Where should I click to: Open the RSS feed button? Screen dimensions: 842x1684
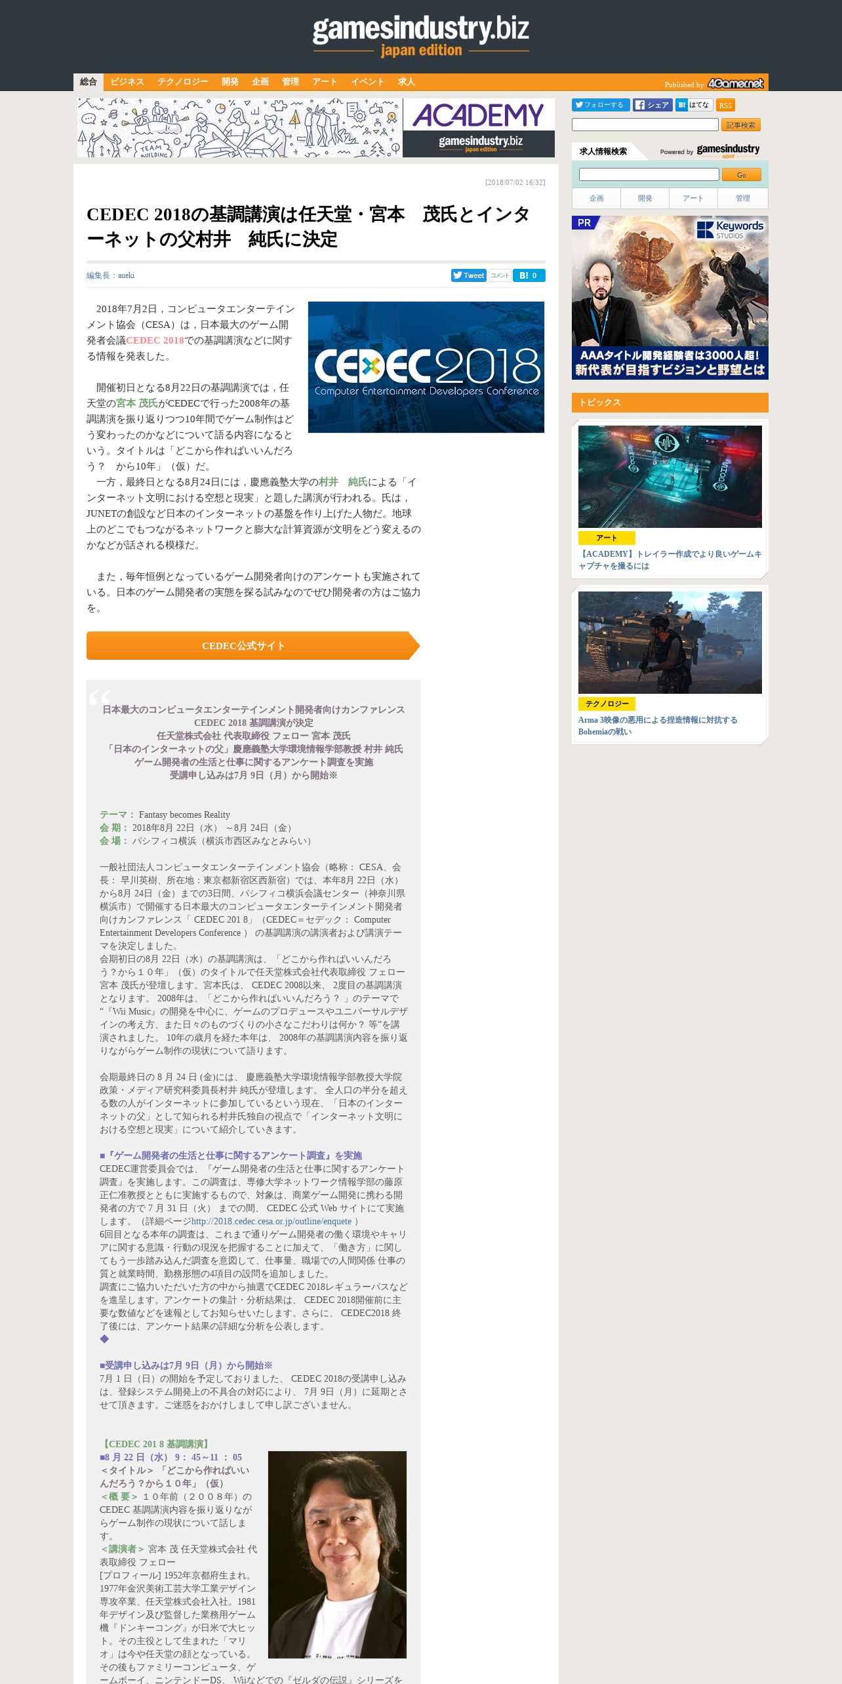point(725,105)
